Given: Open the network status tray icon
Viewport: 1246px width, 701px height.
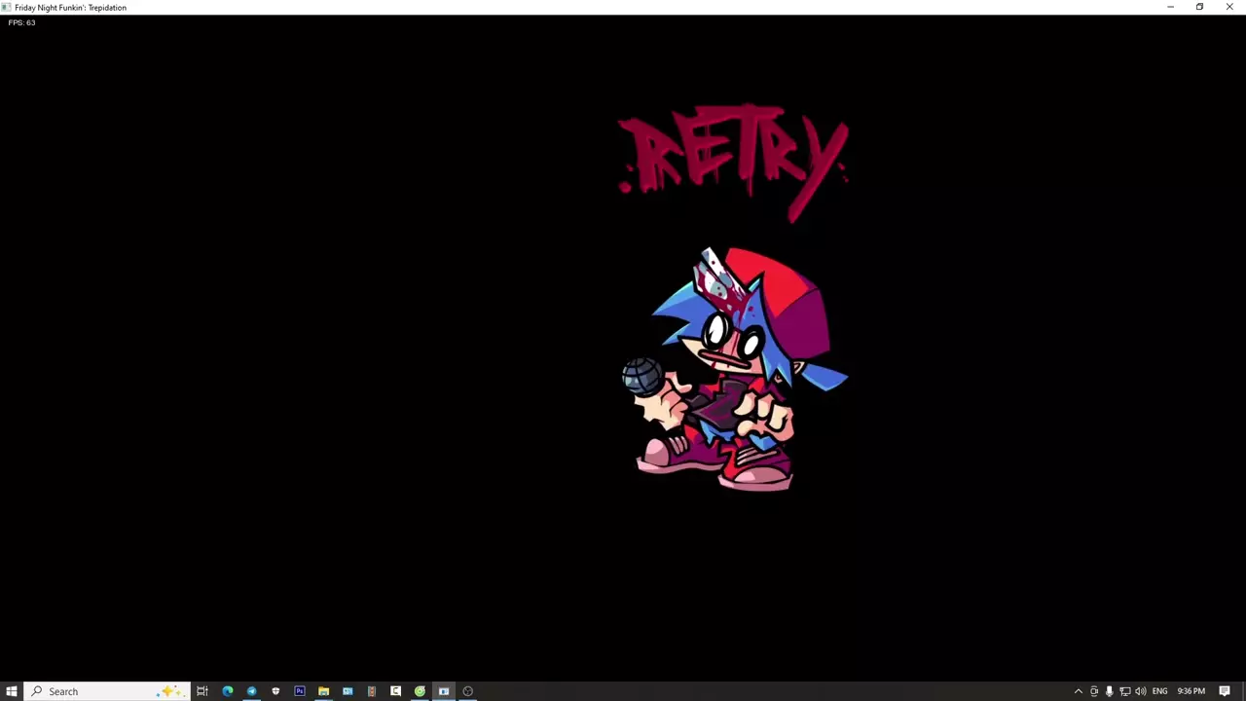Looking at the screenshot, I should pyautogui.click(x=1124, y=691).
